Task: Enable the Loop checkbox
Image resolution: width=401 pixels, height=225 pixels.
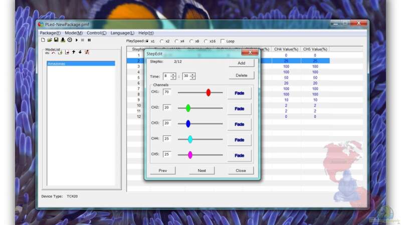Action: (x=223, y=41)
